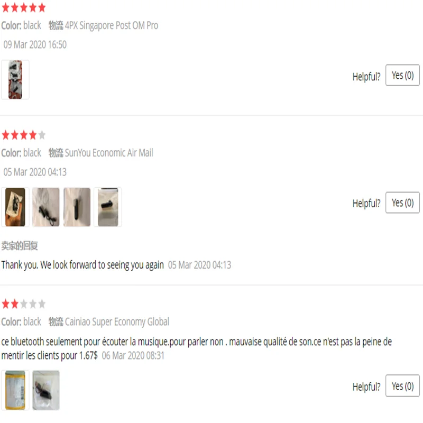Click the 卖家的回复 seller reply label

[20, 245]
